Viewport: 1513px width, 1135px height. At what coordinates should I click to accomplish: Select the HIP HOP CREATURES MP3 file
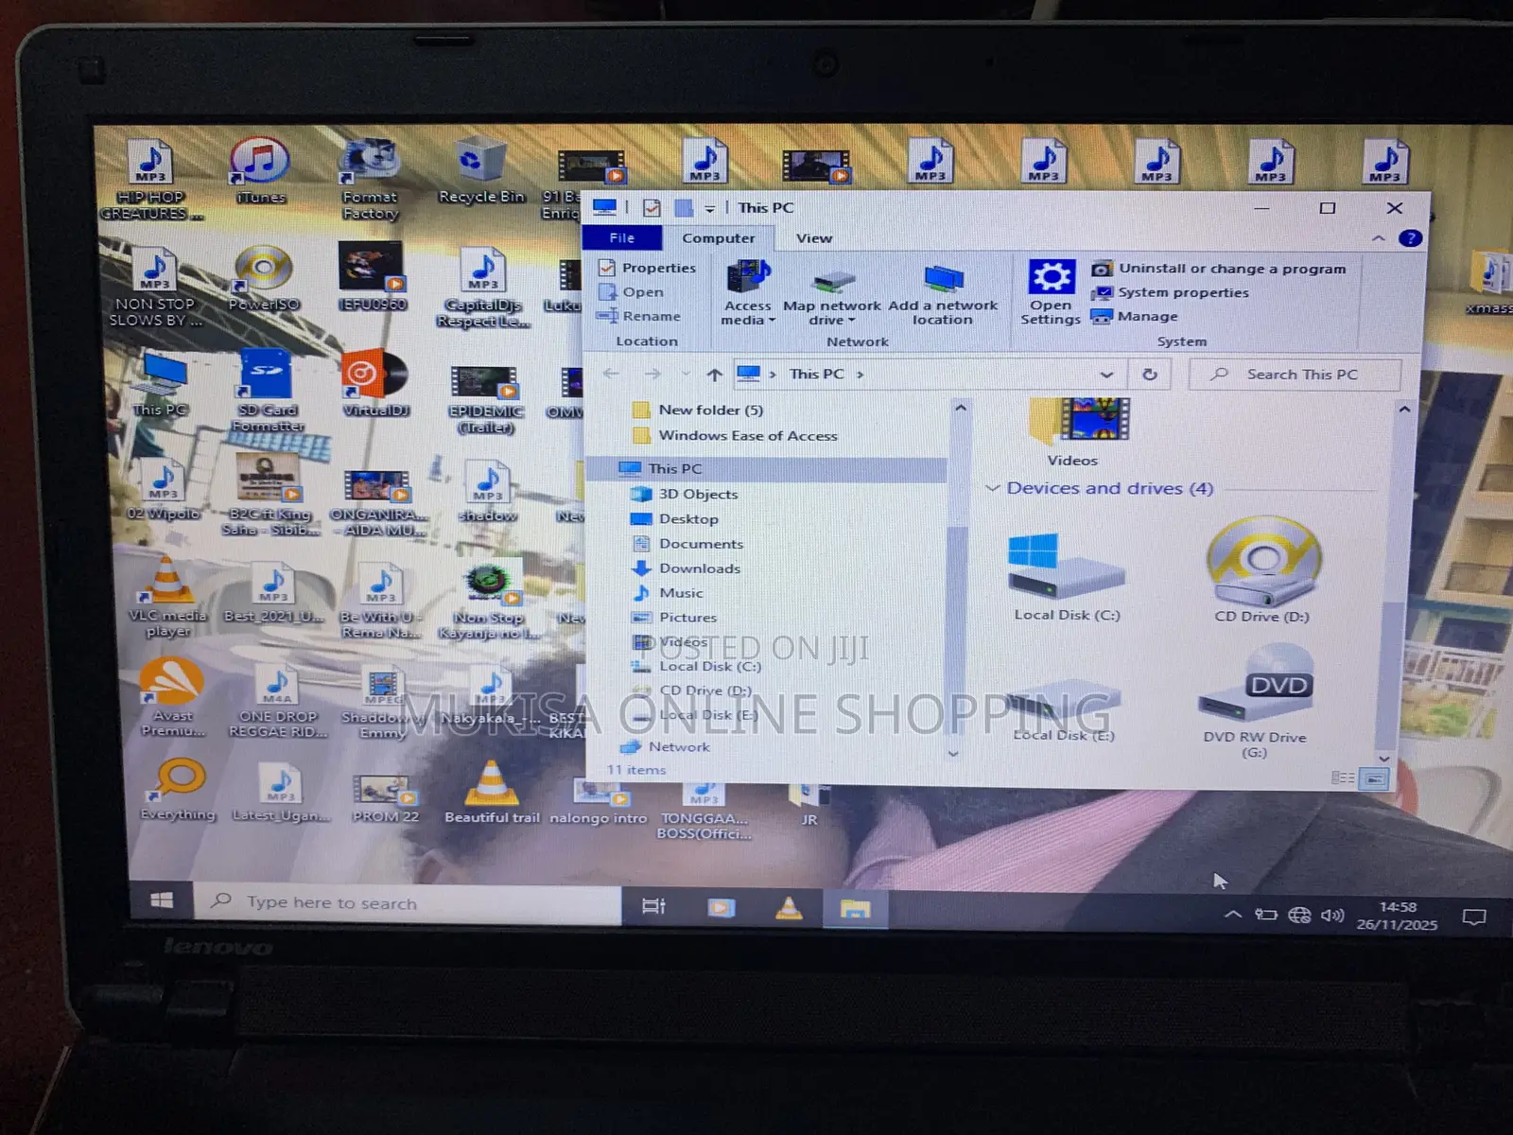point(151,180)
